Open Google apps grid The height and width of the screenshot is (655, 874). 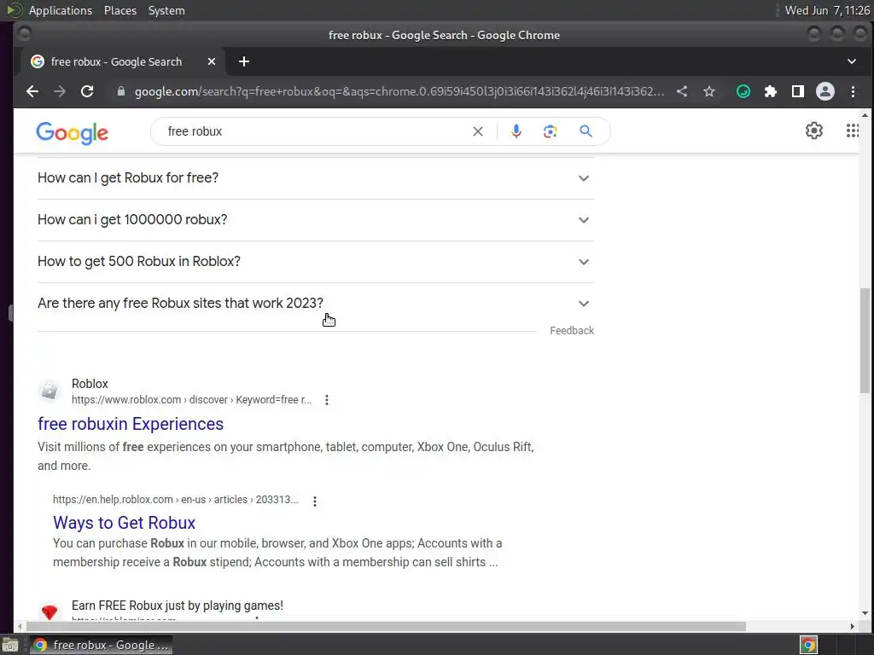[x=853, y=130]
